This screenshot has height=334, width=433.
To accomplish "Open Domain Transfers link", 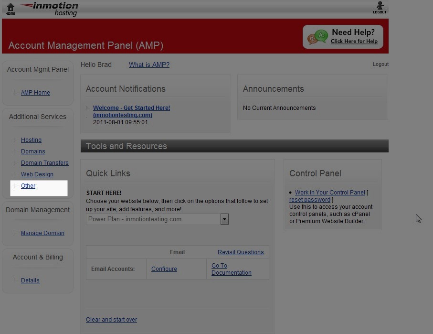I will pos(45,163).
